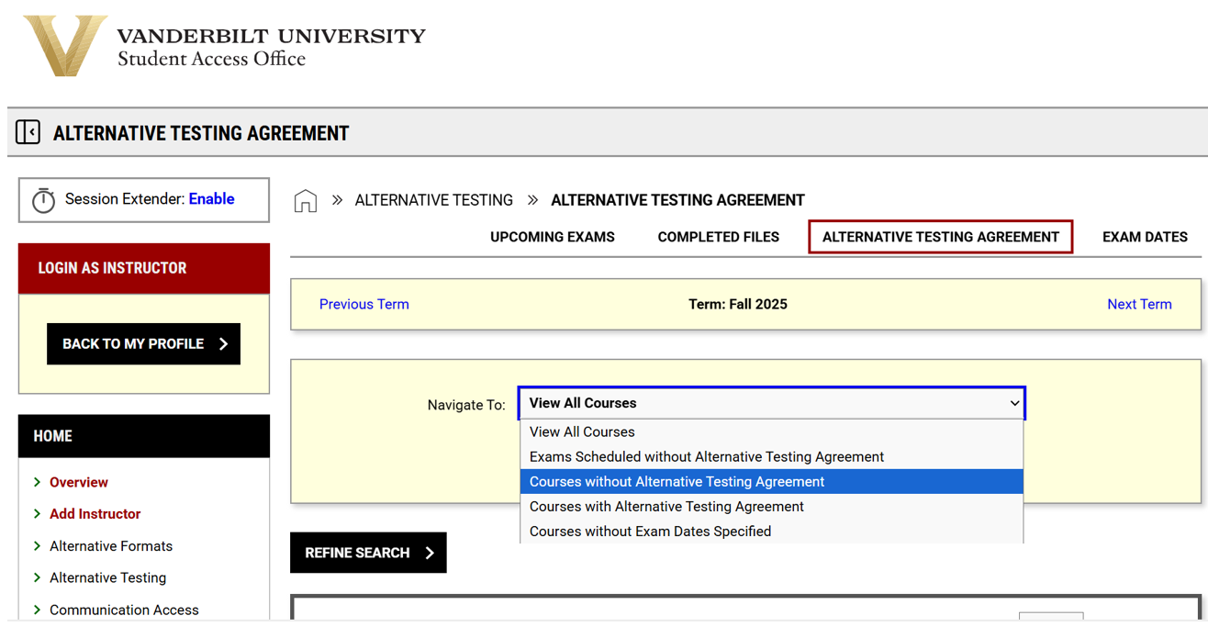Click the arrow on Back To My Profile button

pyautogui.click(x=223, y=343)
